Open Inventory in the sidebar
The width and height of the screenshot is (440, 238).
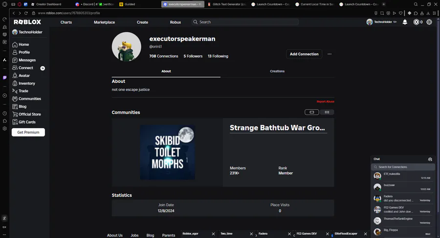[23, 83]
